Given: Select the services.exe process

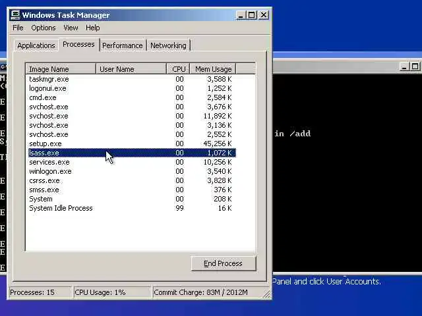Looking at the screenshot, I should (x=132, y=162).
